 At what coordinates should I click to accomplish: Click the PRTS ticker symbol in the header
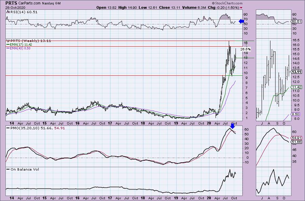[11, 3]
